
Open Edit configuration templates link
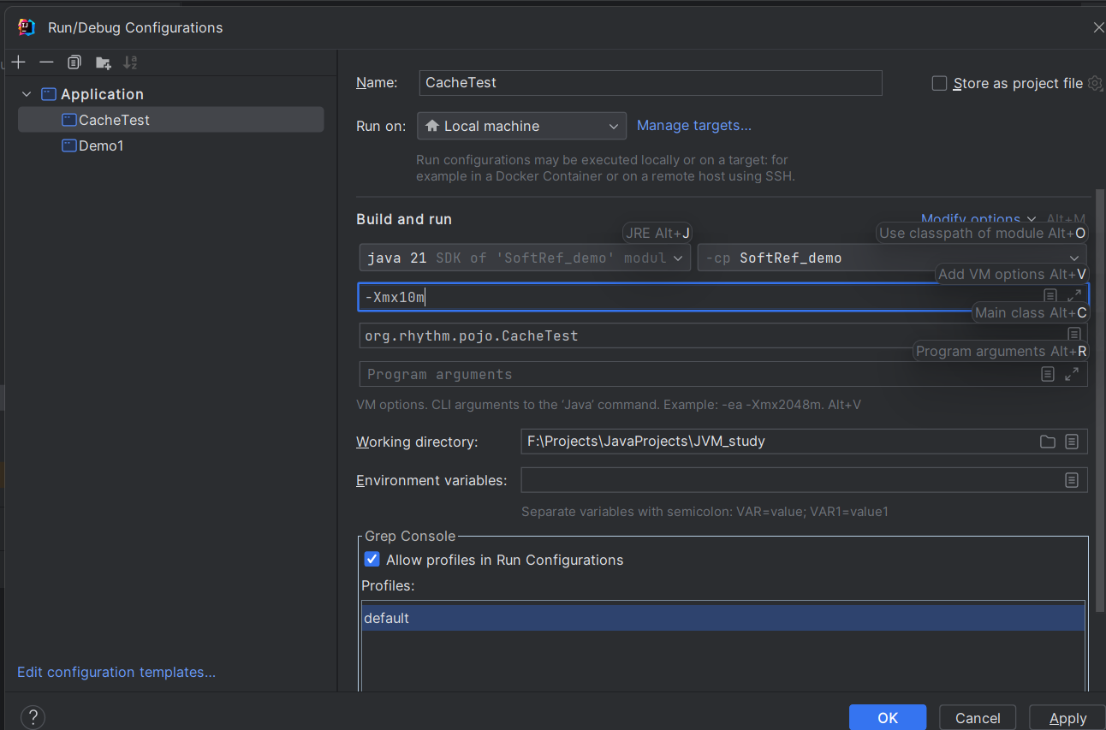pyautogui.click(x=116, y=673)
